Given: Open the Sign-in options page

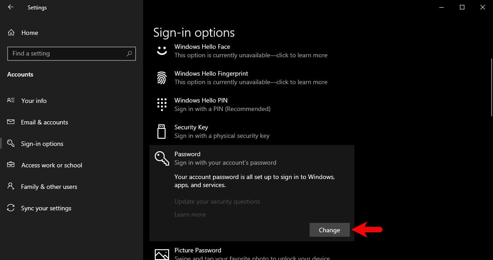Looking at the screenshot, I should pyautogui.click(x=42, y=144).
